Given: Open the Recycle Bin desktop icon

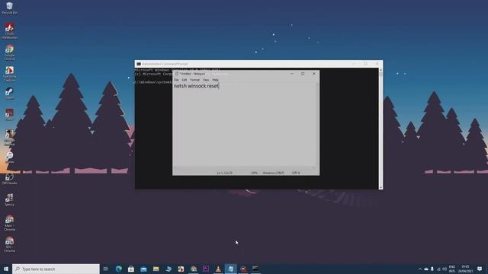Looking at the screenshot, I should click(9, 8).
